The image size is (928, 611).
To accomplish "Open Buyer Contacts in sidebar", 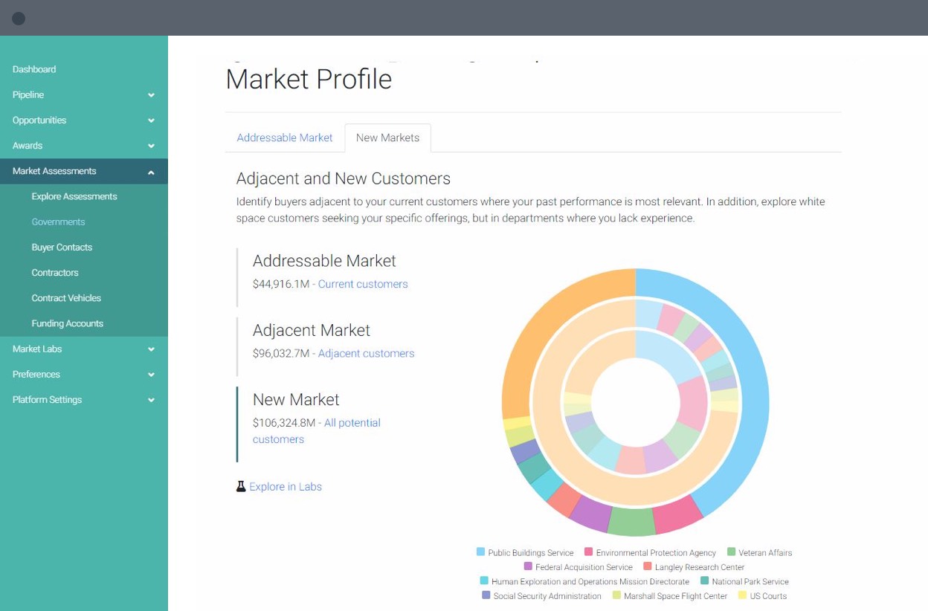I will coord(62,248).
